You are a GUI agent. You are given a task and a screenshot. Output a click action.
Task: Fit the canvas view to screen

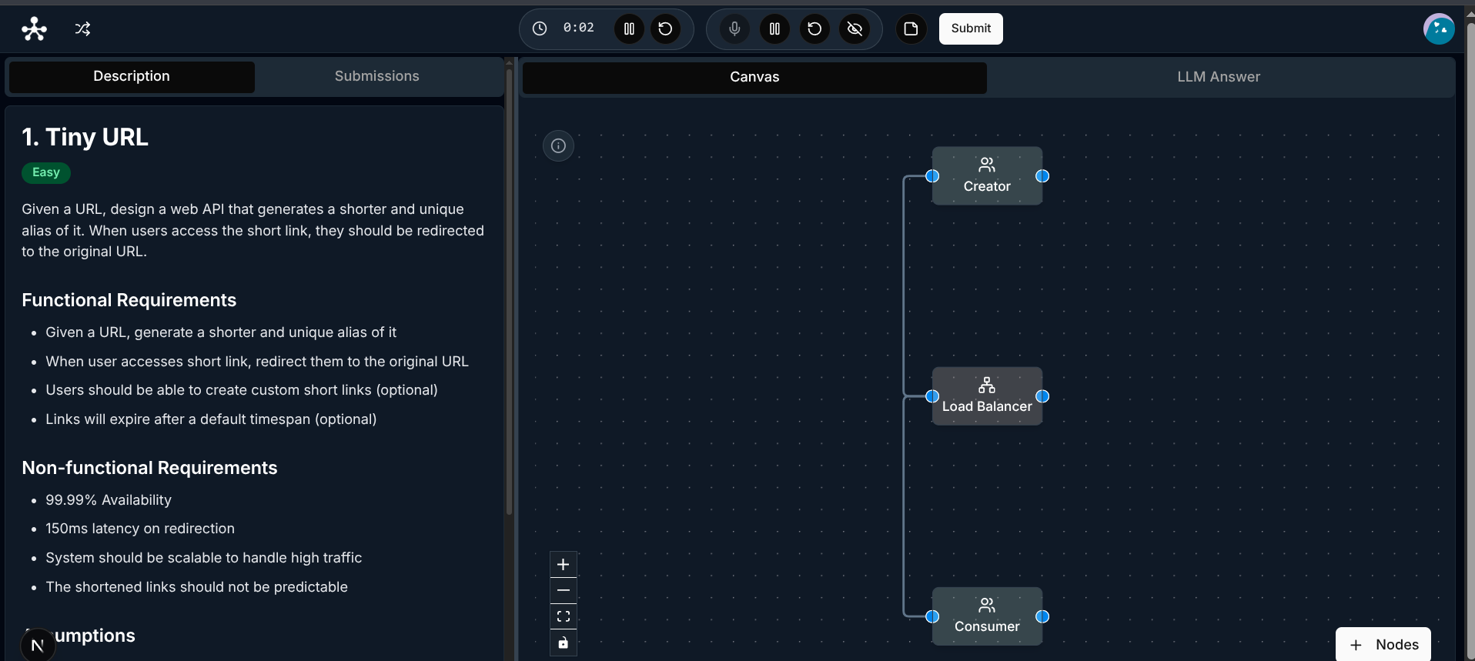tap(564, 616)
